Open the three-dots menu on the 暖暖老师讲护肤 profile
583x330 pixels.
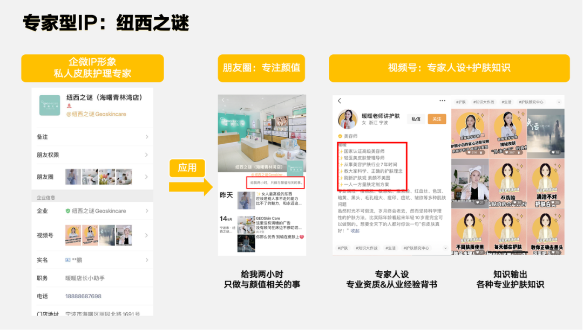[x=442, y=101]
